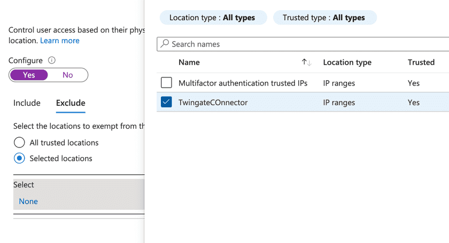Open the Learn more link
Image resolution: width=449 pixels, height=243 pixels.
(x=60, y=41)
